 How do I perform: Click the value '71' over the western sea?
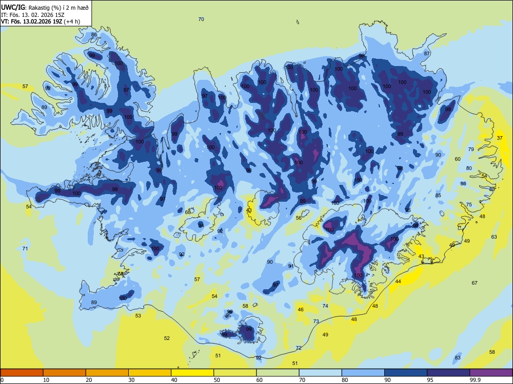pyautogui.click(x=25, y=248)
